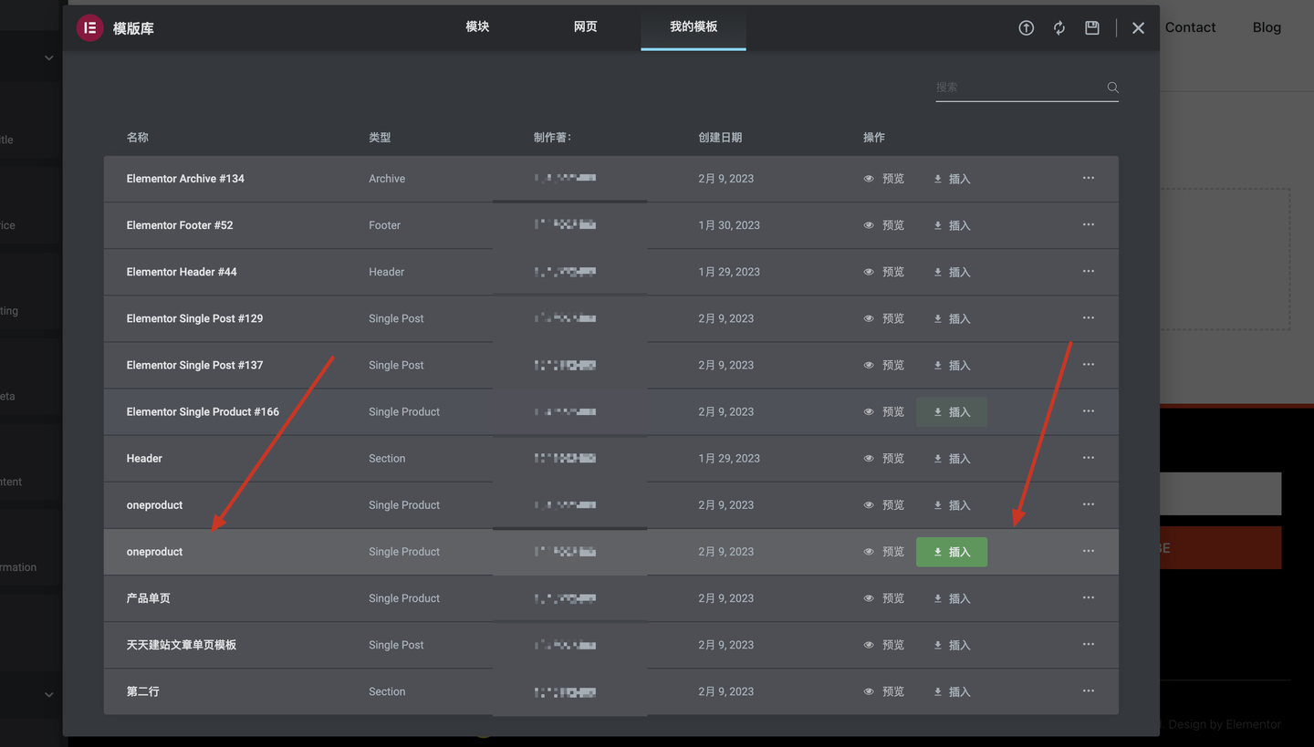Image resolution: width=1314 pixels, height=747 pixels.
Task: Click the green 插入 button in highlighted oneproduct row
Action: (952, 552)
